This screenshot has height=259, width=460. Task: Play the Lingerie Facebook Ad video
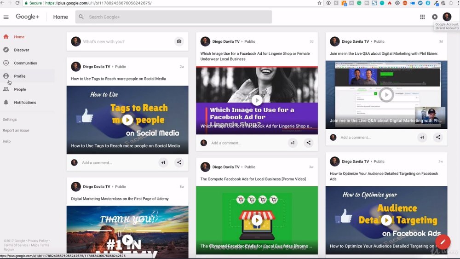(257, 100)
